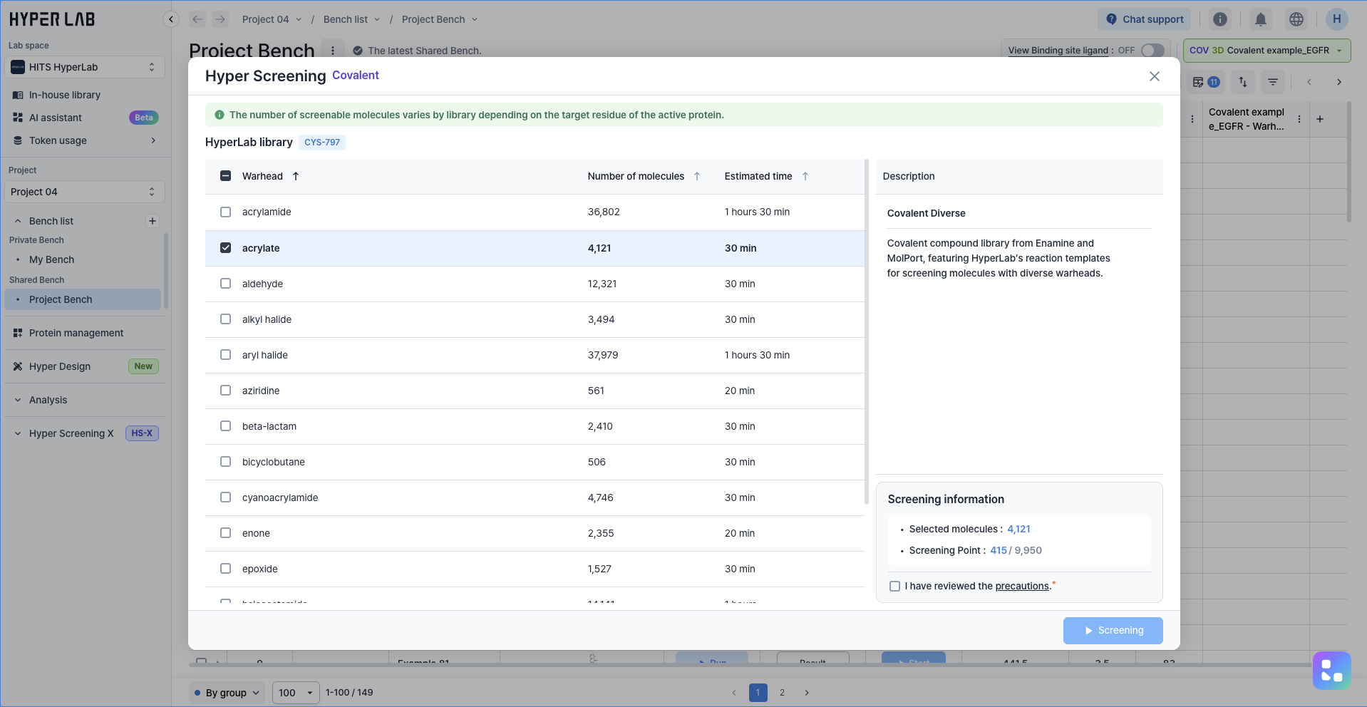The image size is (1367, 707).
Task: Click the Screening button
Action: (1113, 631)
